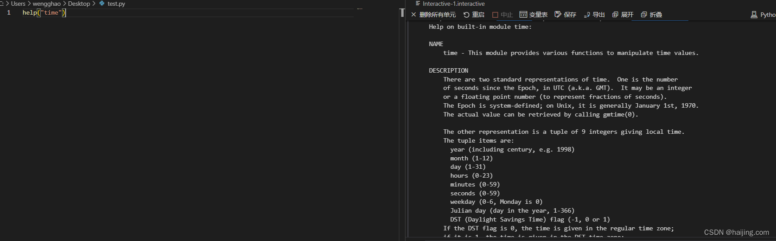Click the 中止 interrupt button

(x=503, y=15)
